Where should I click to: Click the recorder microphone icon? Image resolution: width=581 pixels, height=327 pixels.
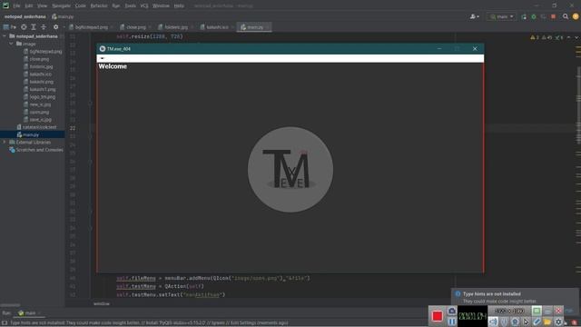(x=504, y=322)
